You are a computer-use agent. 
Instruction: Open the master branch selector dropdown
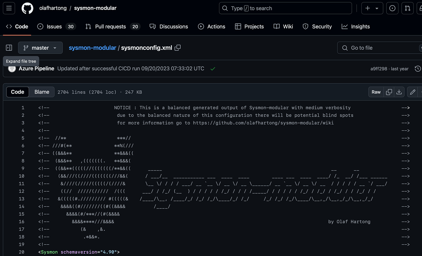coord(40,48)
